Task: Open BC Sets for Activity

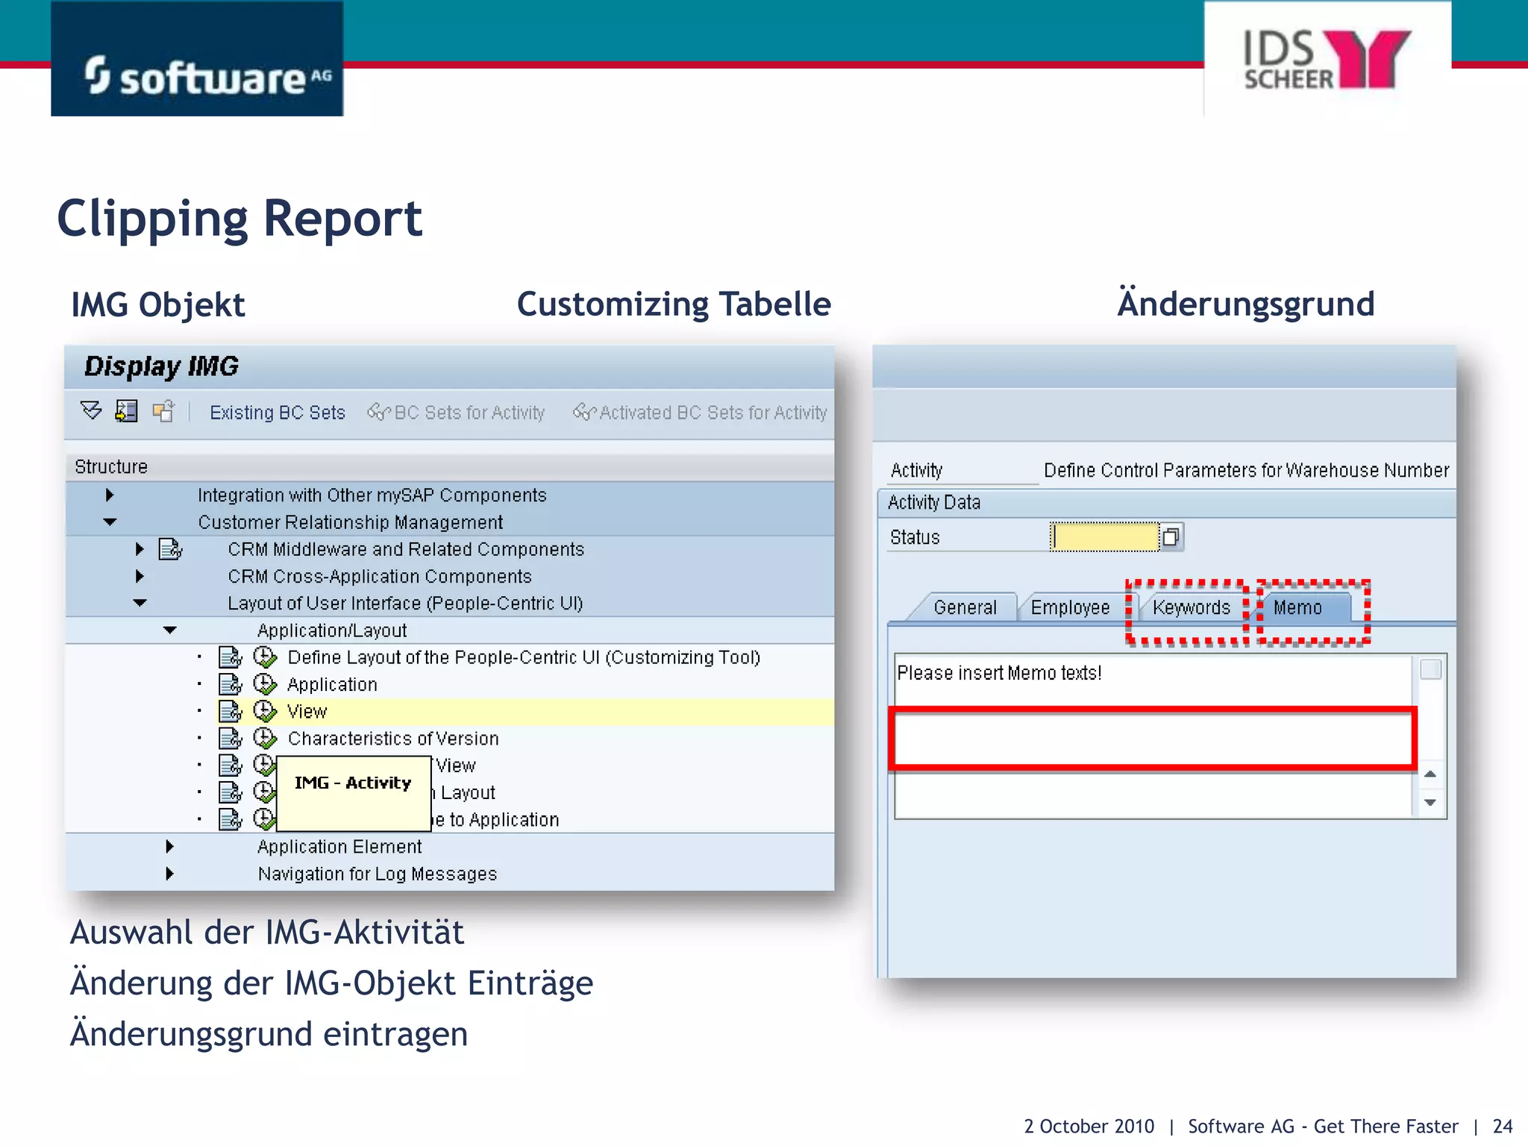Action: click(456, 413)
